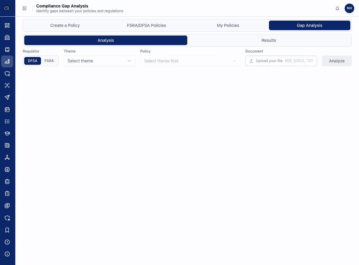Select the FSRA regulator toggle
Screen dimensions: 359x265
(x=49, y=61)
